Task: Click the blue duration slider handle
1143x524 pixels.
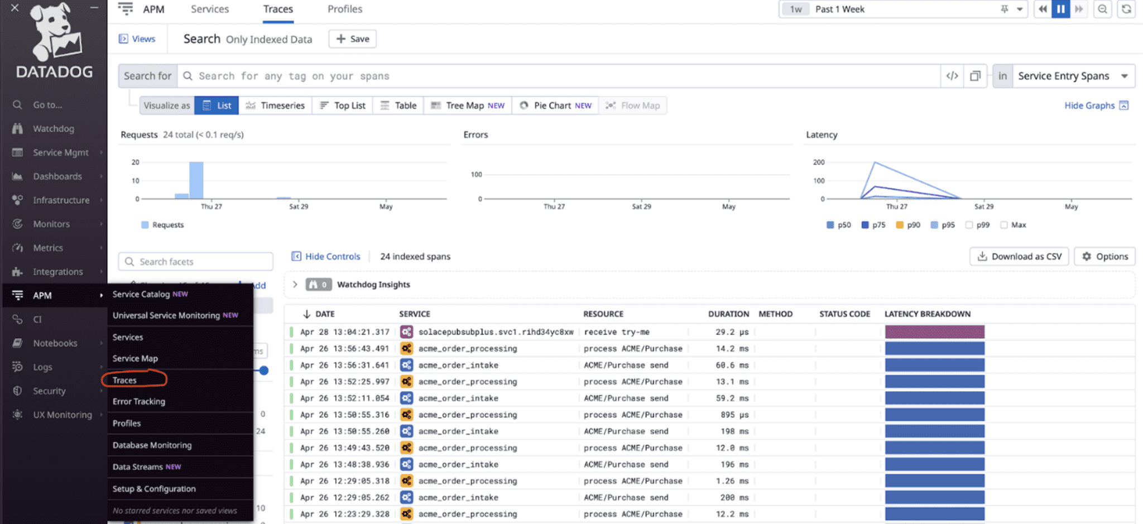Action: point(263,370)
